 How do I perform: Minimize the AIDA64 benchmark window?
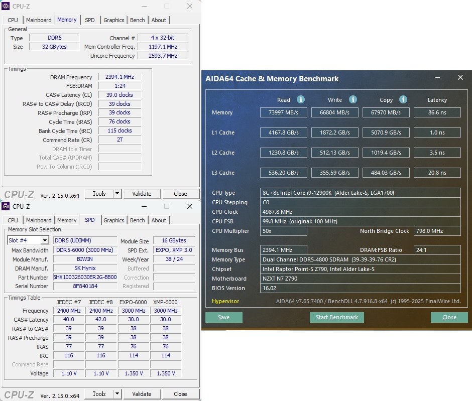(x=437, y=78)
